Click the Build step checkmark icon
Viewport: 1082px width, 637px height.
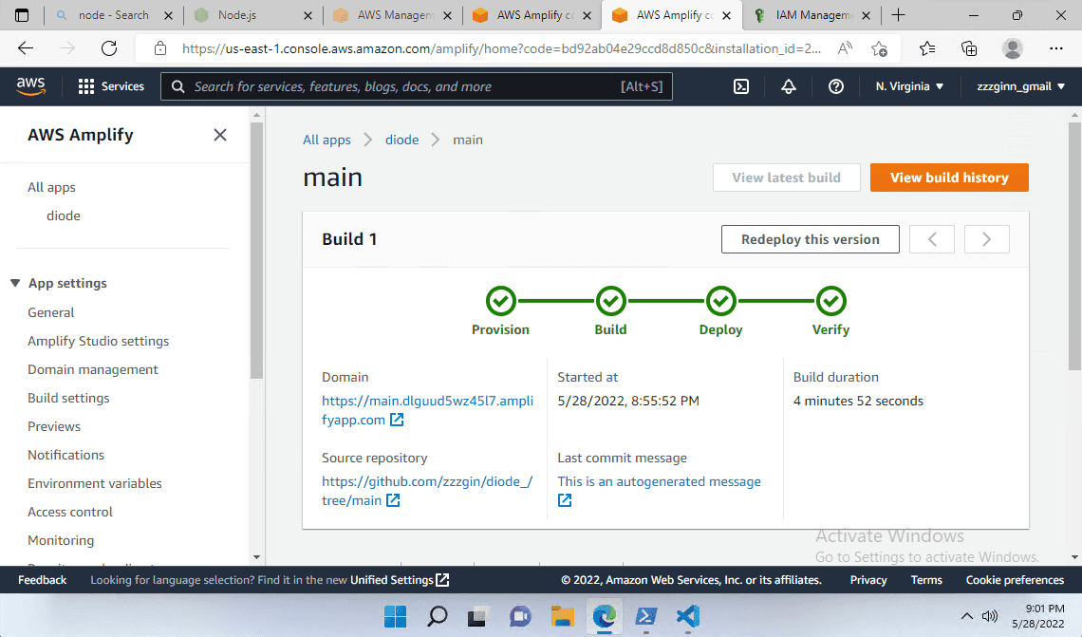610,302
